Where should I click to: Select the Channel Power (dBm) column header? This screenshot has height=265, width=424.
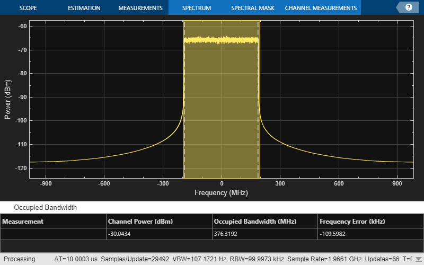click(x=140, y=222)
